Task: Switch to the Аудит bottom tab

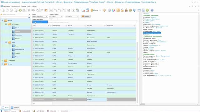Action: pyautogui.click(x=5, y=108)
